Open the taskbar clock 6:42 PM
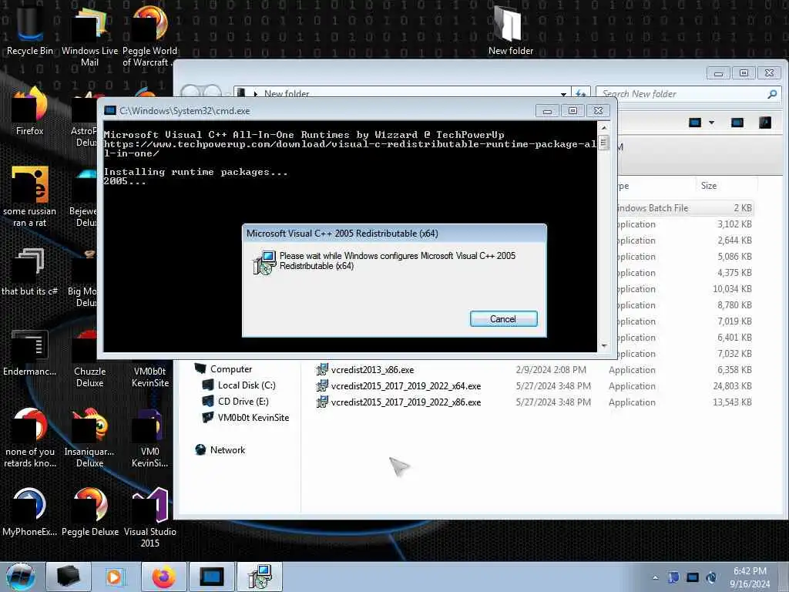The image size is (789, 592). pos(750,577)
